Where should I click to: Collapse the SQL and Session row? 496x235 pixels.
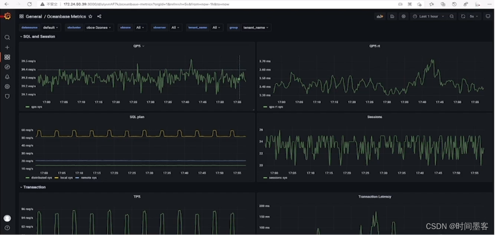tap(38, 37)
